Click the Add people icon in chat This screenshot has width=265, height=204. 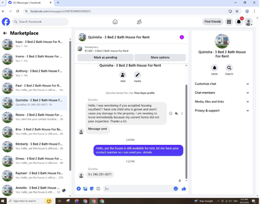(123, 75)
